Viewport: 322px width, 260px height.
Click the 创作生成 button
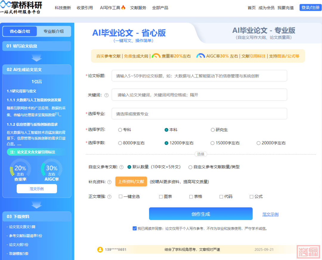click(x=201, y=214)
